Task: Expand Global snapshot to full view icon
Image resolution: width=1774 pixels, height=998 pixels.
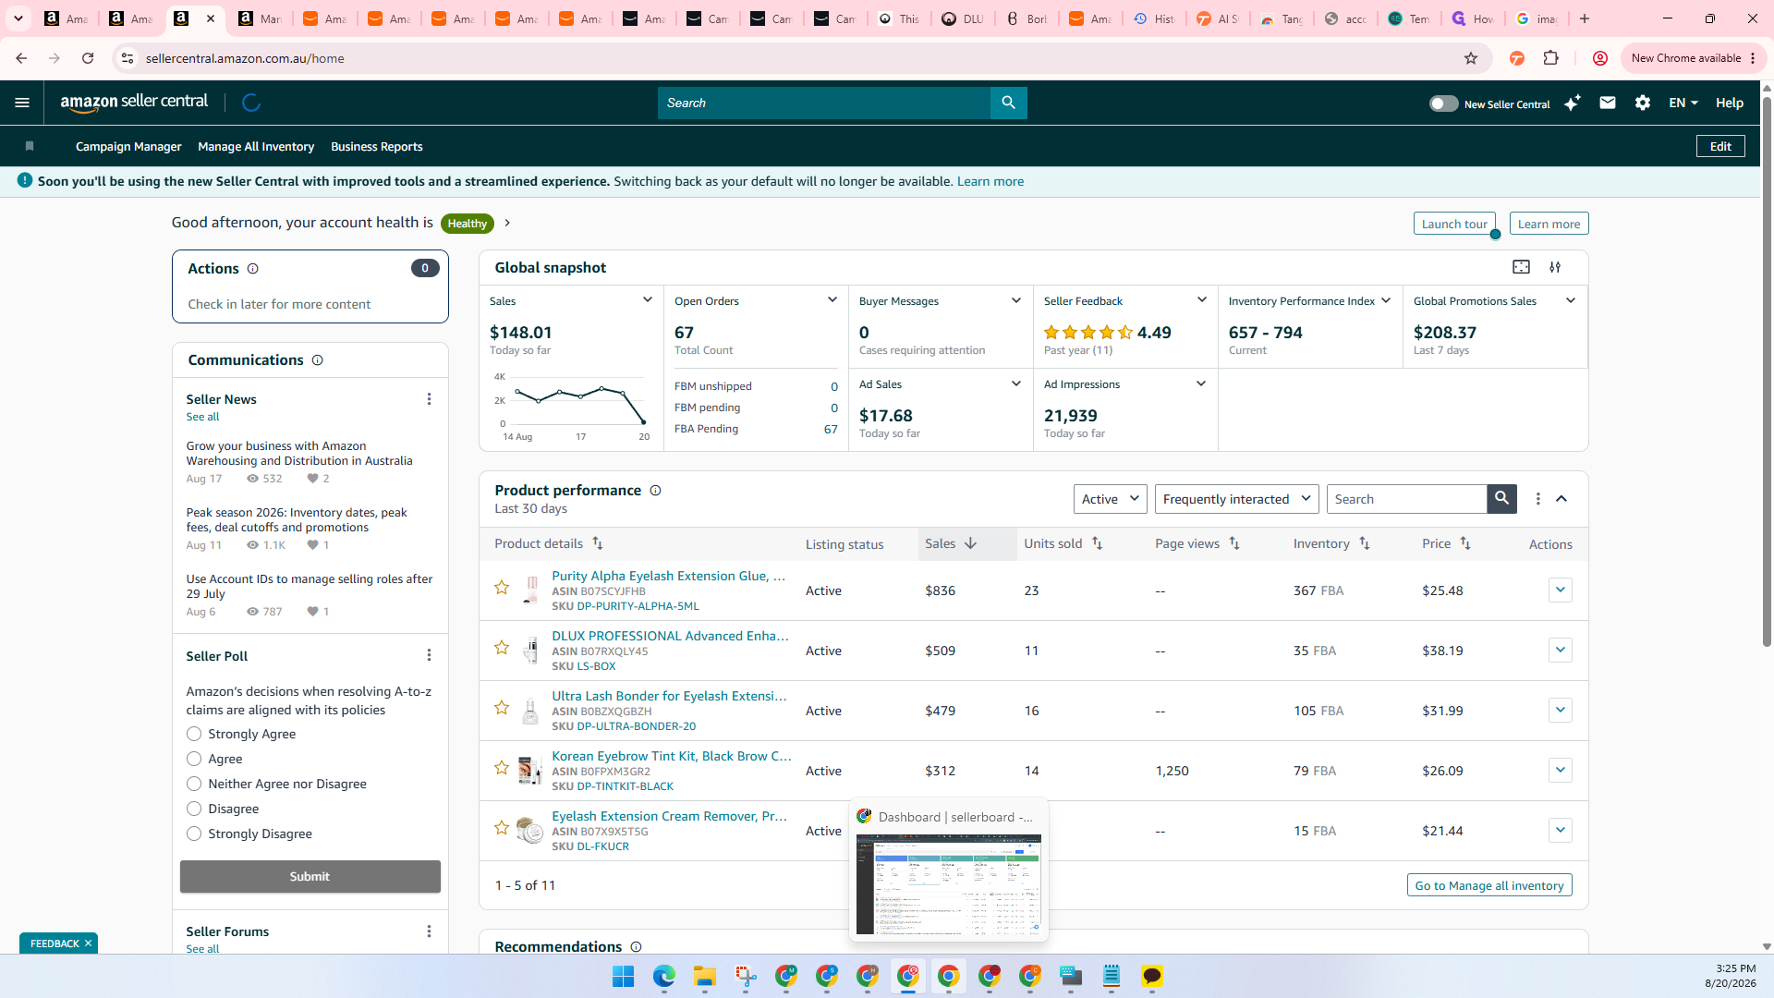Action: point(1521,267)
